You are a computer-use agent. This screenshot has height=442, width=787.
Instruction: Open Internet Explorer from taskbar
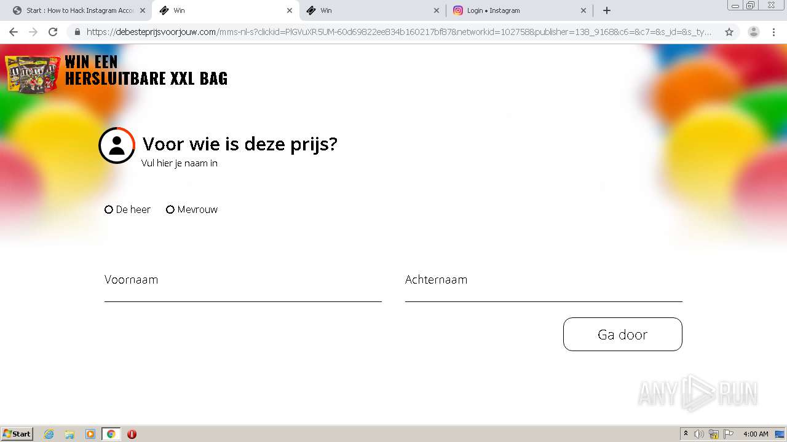click(49, 434)
